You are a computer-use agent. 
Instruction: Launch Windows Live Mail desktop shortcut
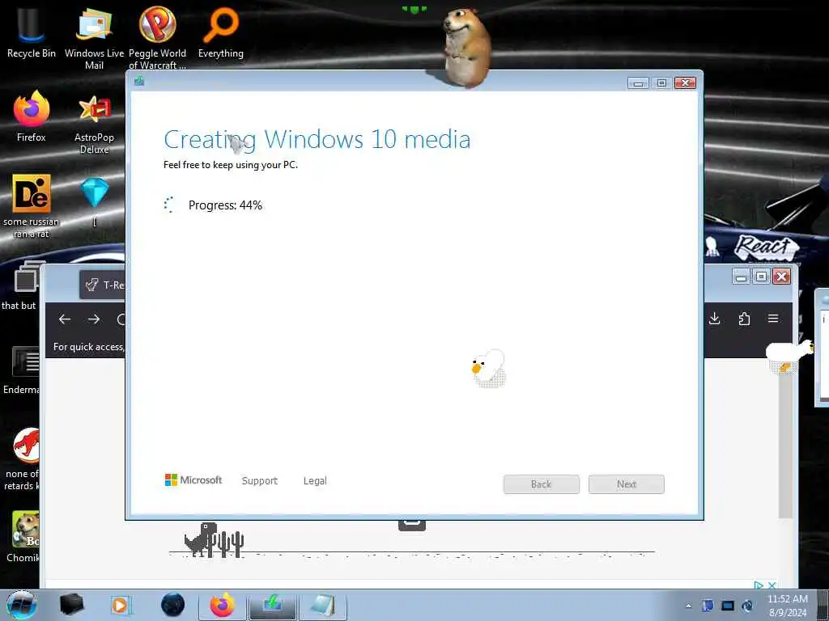pyautogui.click(x=94, y=38)
